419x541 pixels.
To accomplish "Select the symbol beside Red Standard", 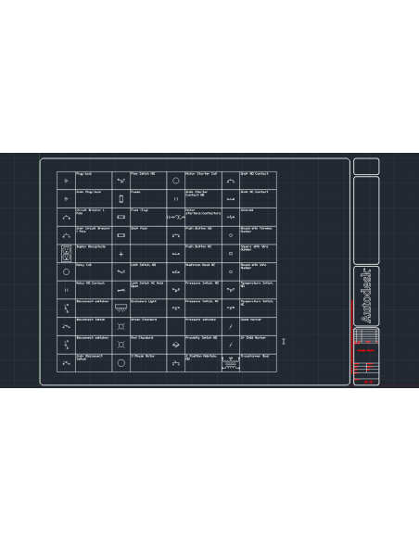I will pyautogui.click(x=121, y=345).
